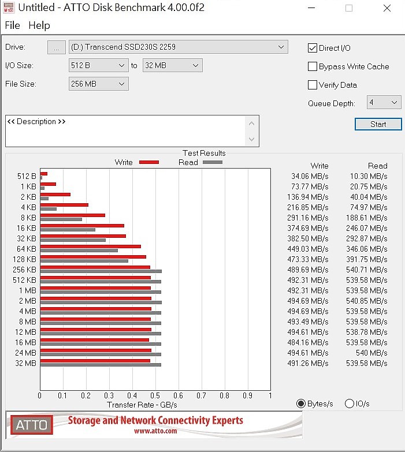Click the 512 B row label in chart
This screenshot has width=405, height=452.
coord(27,176)
